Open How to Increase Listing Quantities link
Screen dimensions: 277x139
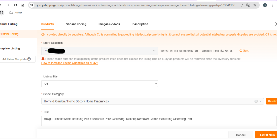(x=70, y=63)
